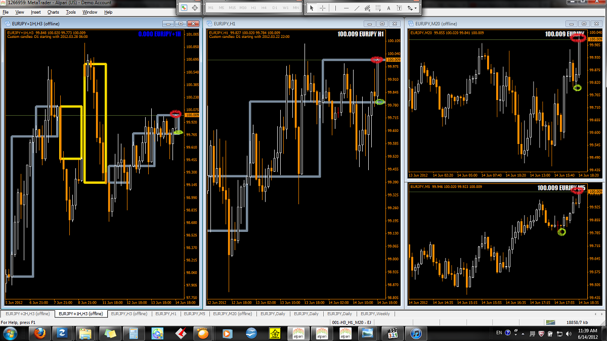Click the disabled M1 timeframe button
Image resolution: width=607 pixels, height=341 pixels.
point(211,8)
